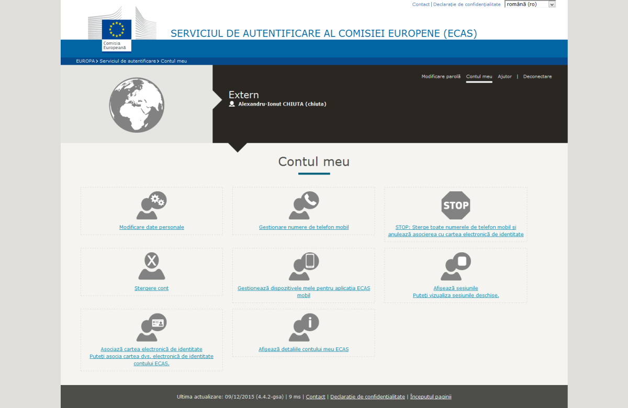Open the română (ro) language dropdown
Image resolution: width=628 pixels, height=408 pixels.
coord(530,4)
